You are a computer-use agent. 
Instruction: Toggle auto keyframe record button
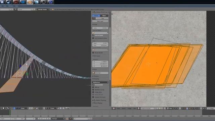[x=67, y=119]
